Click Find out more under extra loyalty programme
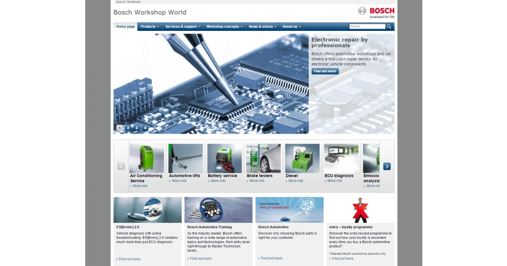The height and width of the screenshot is (266, 507). coord(341,259)
